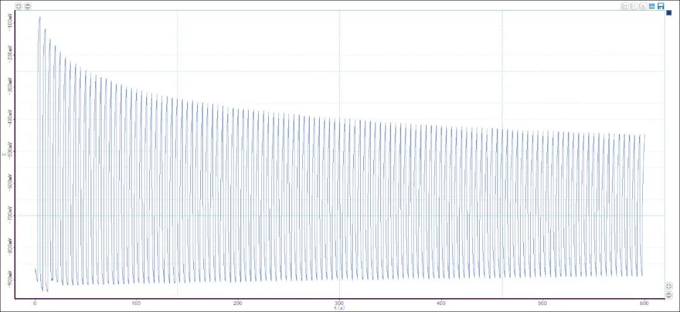The height and width of the screenshot is (312, 680).
Task: Click the x-axis tick label '500'
Action: [x=543, y=303]
